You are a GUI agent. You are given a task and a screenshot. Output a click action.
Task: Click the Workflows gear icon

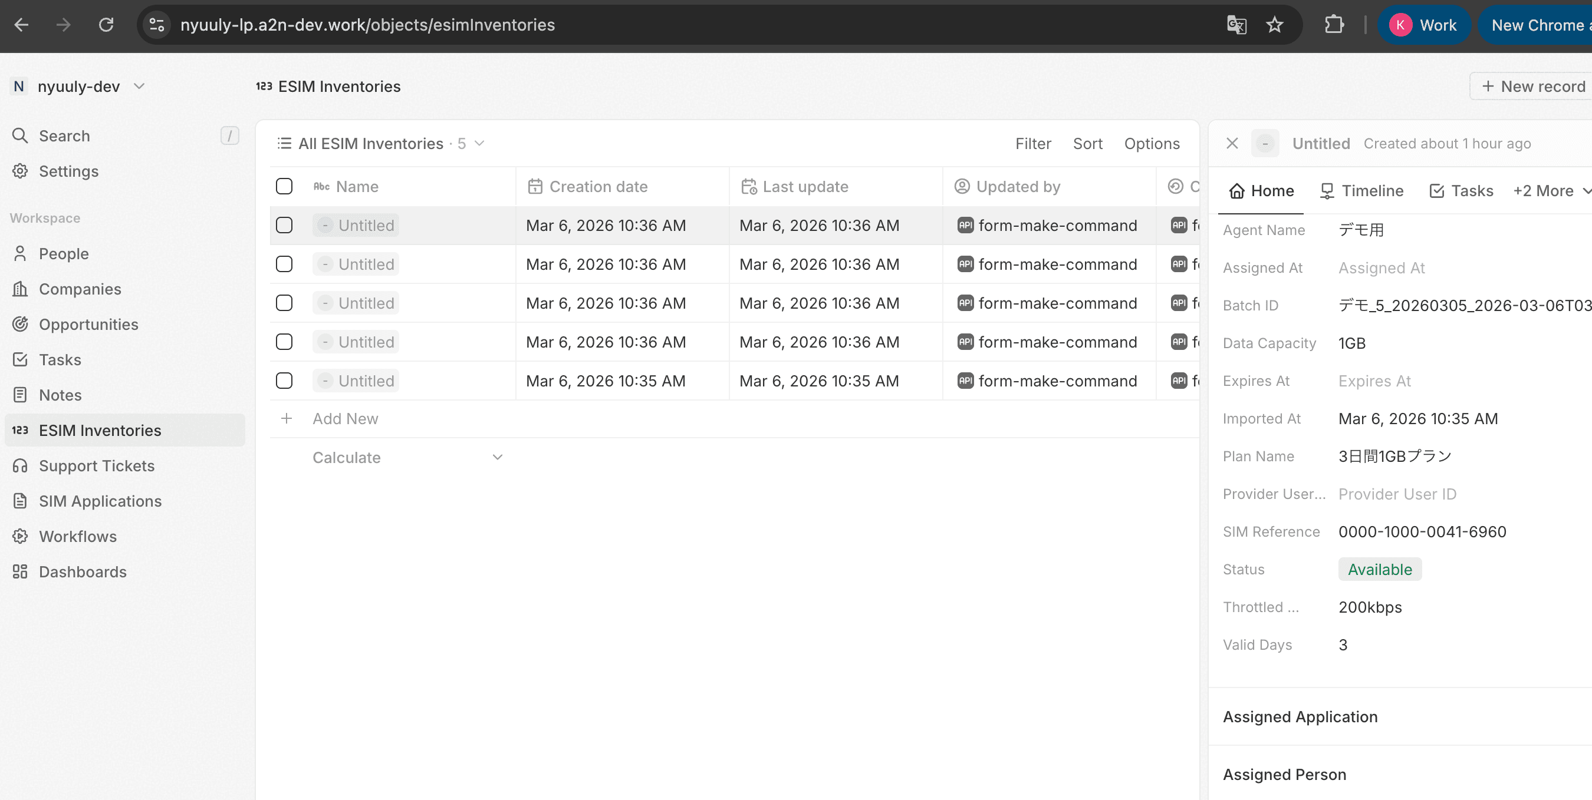21,536
